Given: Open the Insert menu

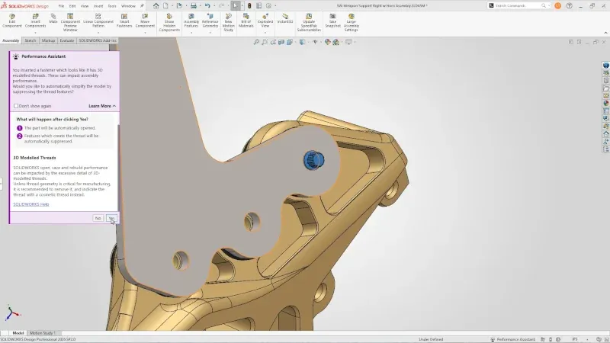Looking at the screenshot, I should 98,6.
